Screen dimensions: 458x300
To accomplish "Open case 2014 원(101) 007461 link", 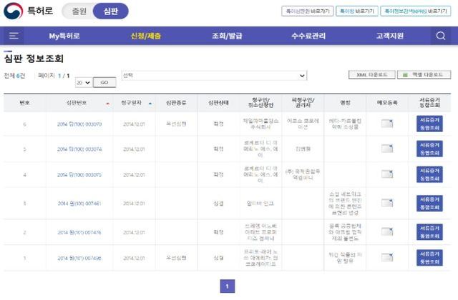I will click(x=79, y=204).
